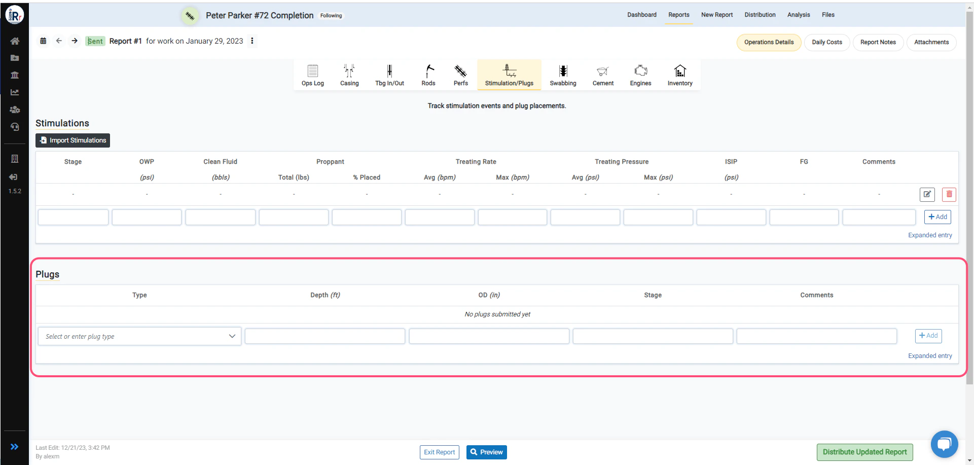Open Expanded entry link under Plugs
This screenshot has width=974, height=465.
click(929, 356)
